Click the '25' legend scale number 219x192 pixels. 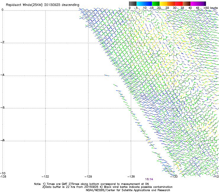pos(167,8)
